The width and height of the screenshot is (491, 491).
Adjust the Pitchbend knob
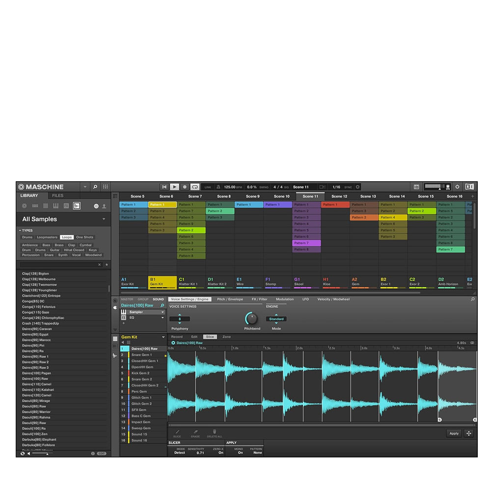pos(251,319)
